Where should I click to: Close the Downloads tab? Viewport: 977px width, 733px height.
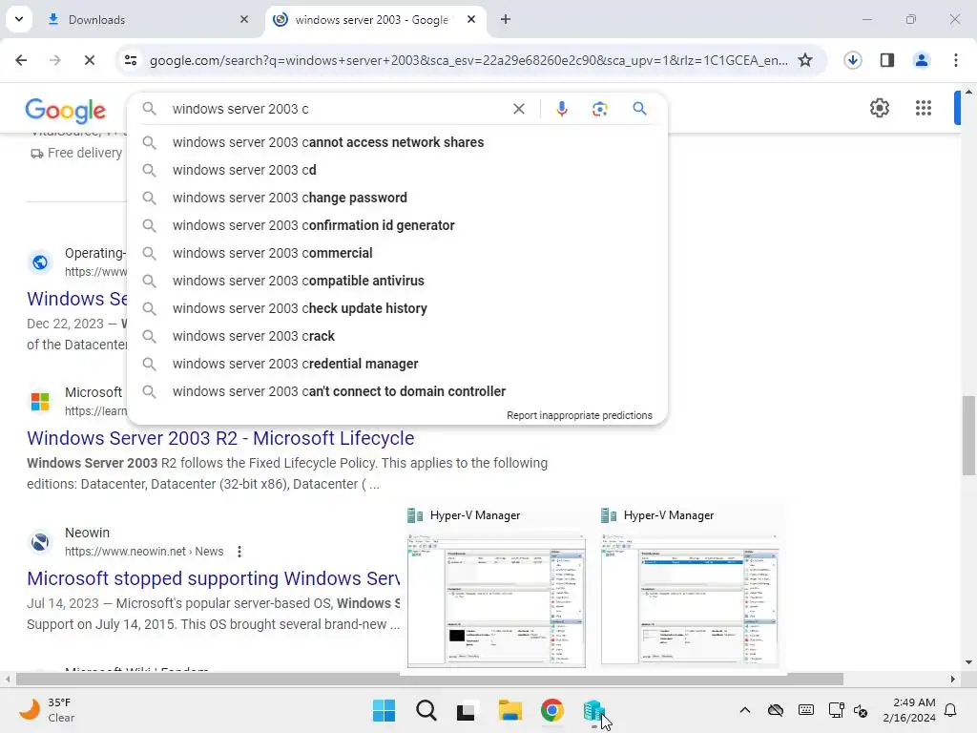point(243,19)
